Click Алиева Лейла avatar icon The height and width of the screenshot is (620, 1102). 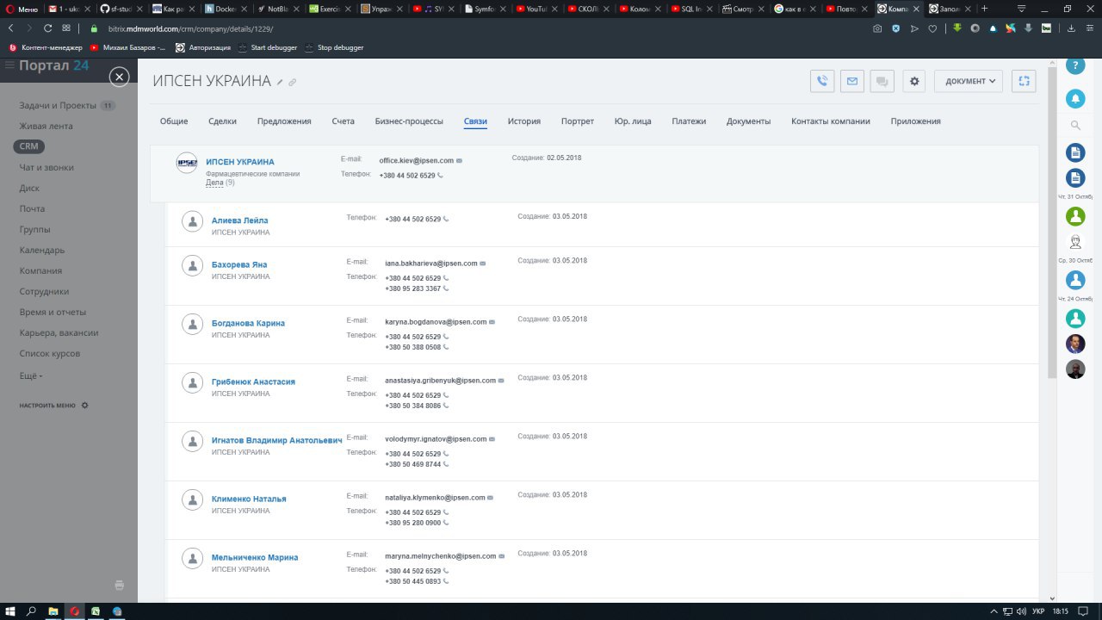(x=192, y=221)
